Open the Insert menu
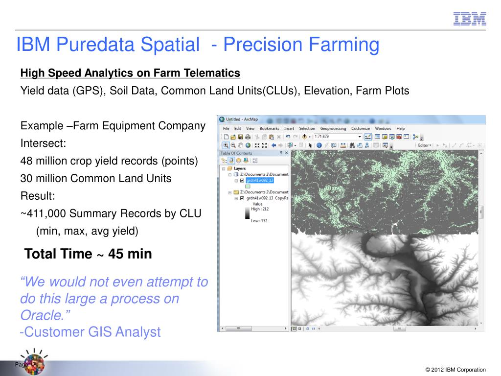Image resolution: width=501 pixels, height=376 pixels. [289, 129]
